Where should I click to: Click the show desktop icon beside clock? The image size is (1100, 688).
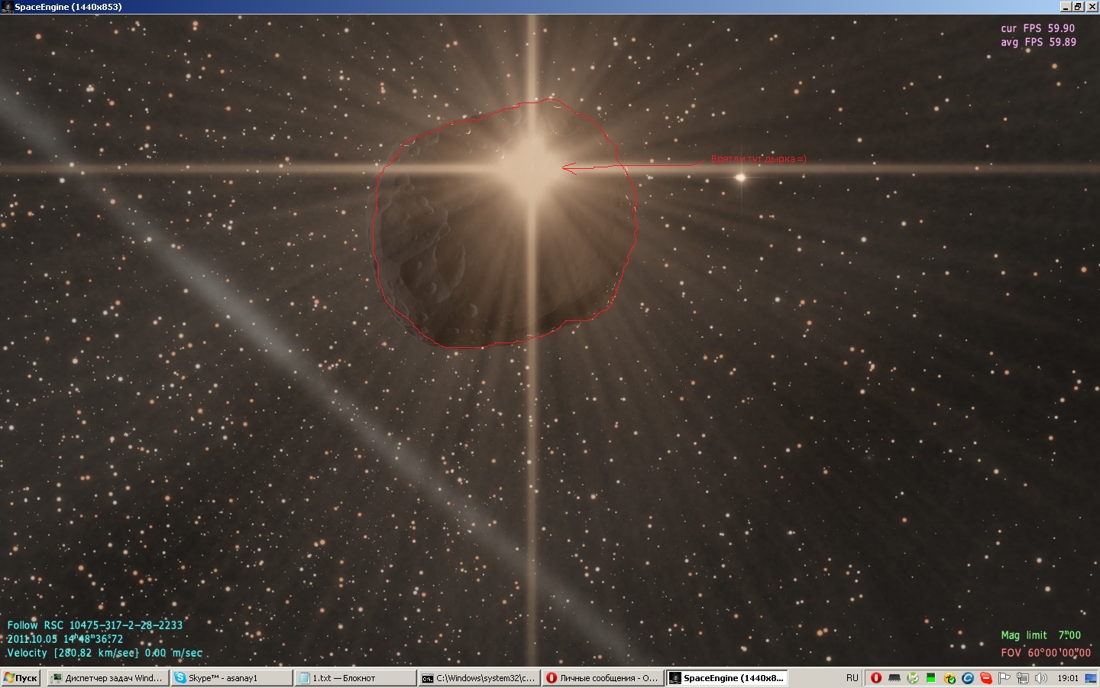pyautogui.click(x=1091, y=678)
